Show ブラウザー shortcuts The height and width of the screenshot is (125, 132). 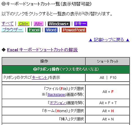click(x=12, y=30)
